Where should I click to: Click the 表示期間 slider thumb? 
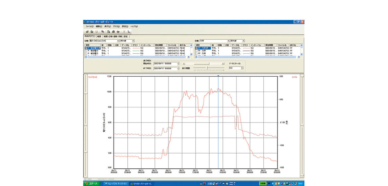208,68
